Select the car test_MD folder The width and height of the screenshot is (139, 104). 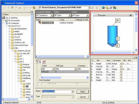pos(25,53)
